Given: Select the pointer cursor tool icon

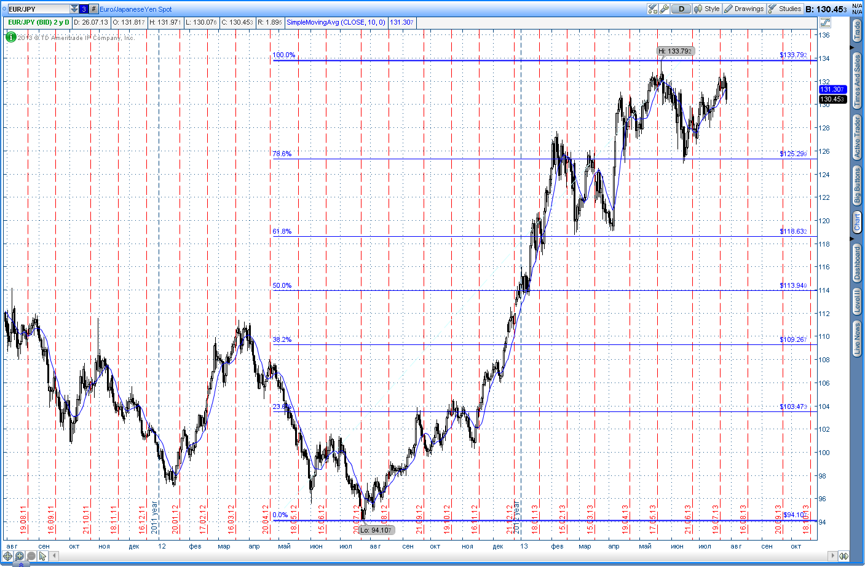Looking at the screenshot, I should (42, 556).
